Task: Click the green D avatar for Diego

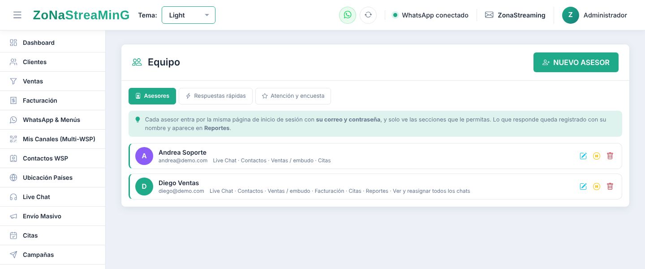Action: (x=144, y=187)
